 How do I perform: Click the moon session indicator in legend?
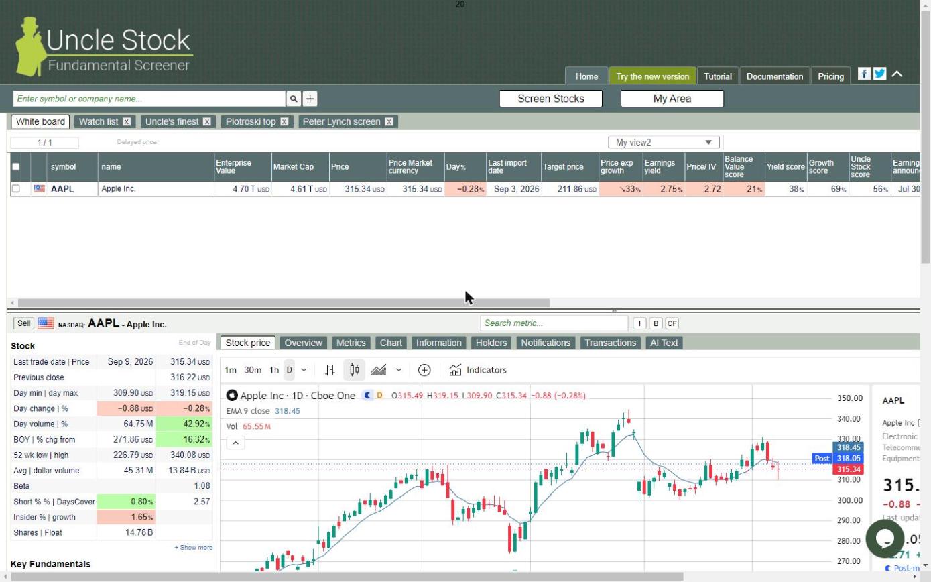tap(367, 396)
